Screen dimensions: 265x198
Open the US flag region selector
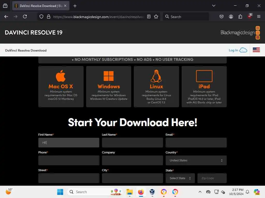pos(256,50)
